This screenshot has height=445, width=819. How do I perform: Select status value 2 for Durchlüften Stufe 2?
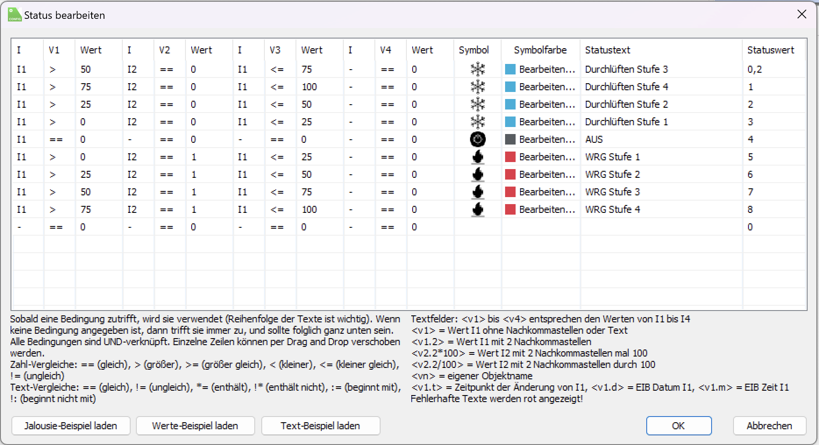[x=774, y=104]
